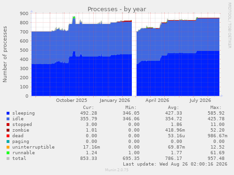This screenshot has height=175, width=234.
Task: Click the stopped legend color swatch
Action: coord(8,125)
